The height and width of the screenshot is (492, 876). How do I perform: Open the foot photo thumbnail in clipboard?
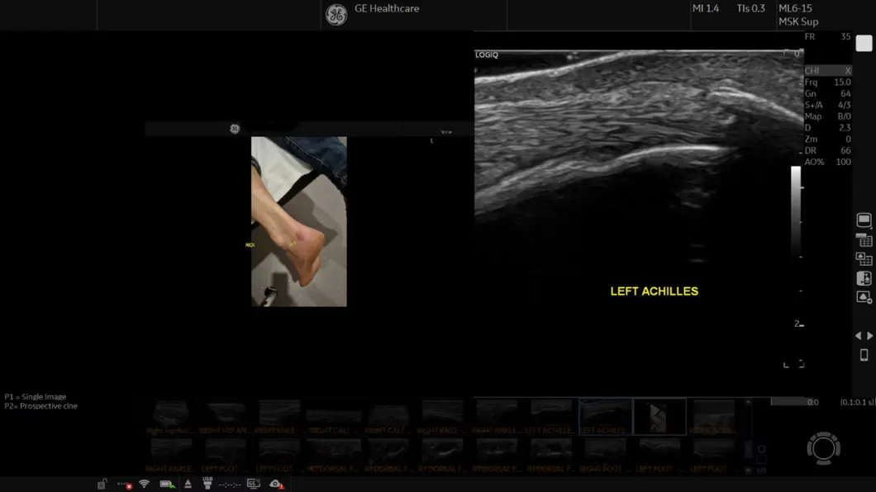pos(659,416)
